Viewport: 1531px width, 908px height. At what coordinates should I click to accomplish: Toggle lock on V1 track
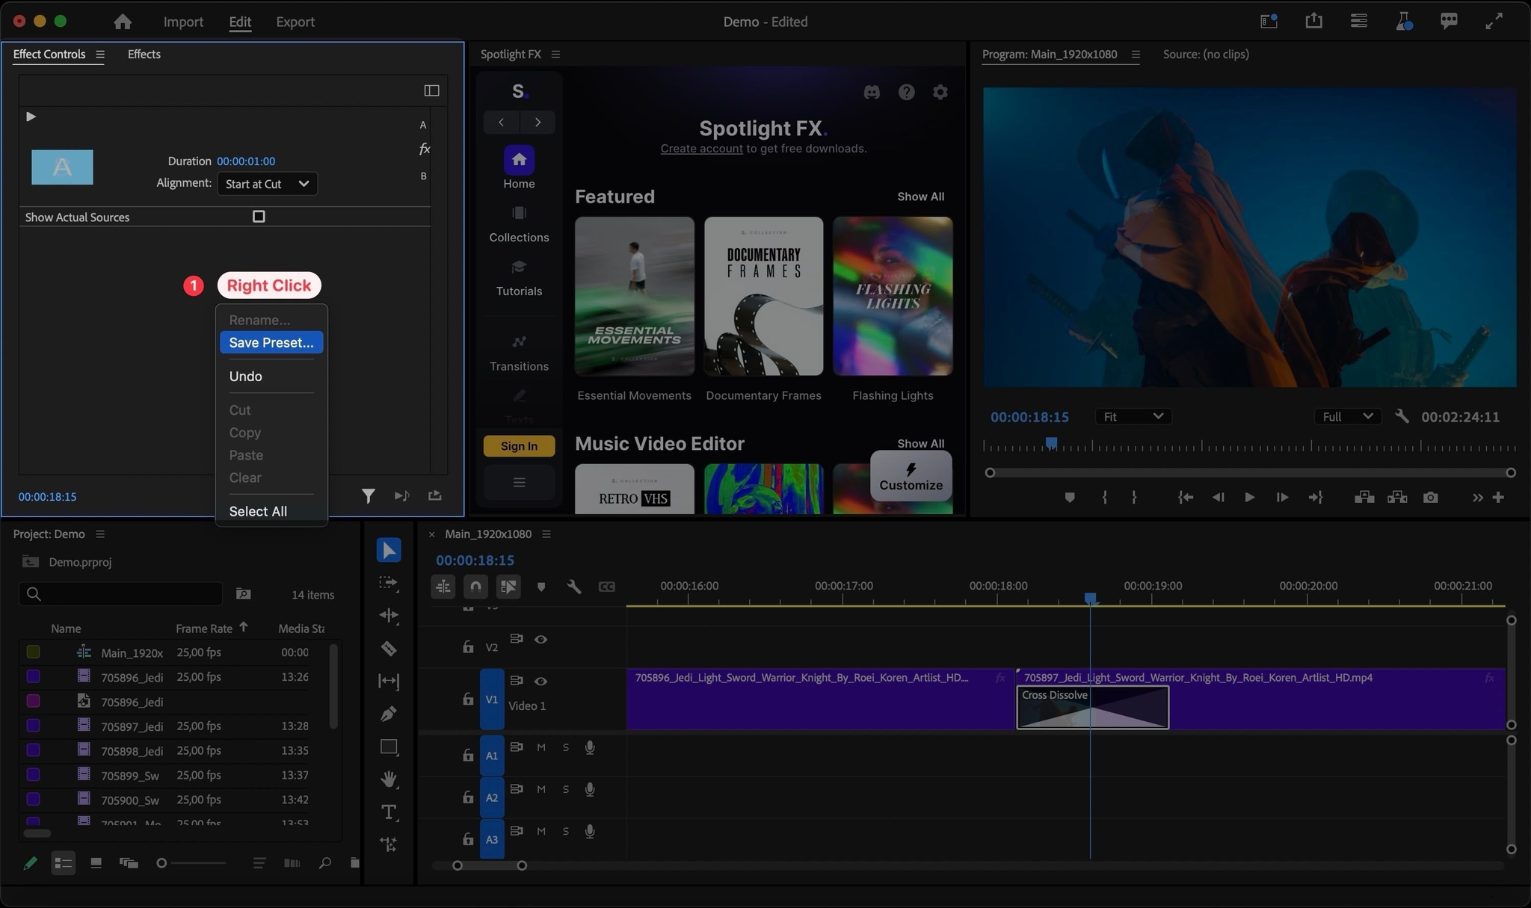pyautogui.click(x=468, y=699)
